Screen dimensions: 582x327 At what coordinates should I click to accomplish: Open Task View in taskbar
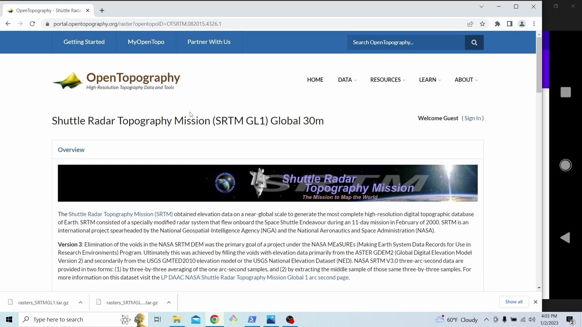point(158,319)
